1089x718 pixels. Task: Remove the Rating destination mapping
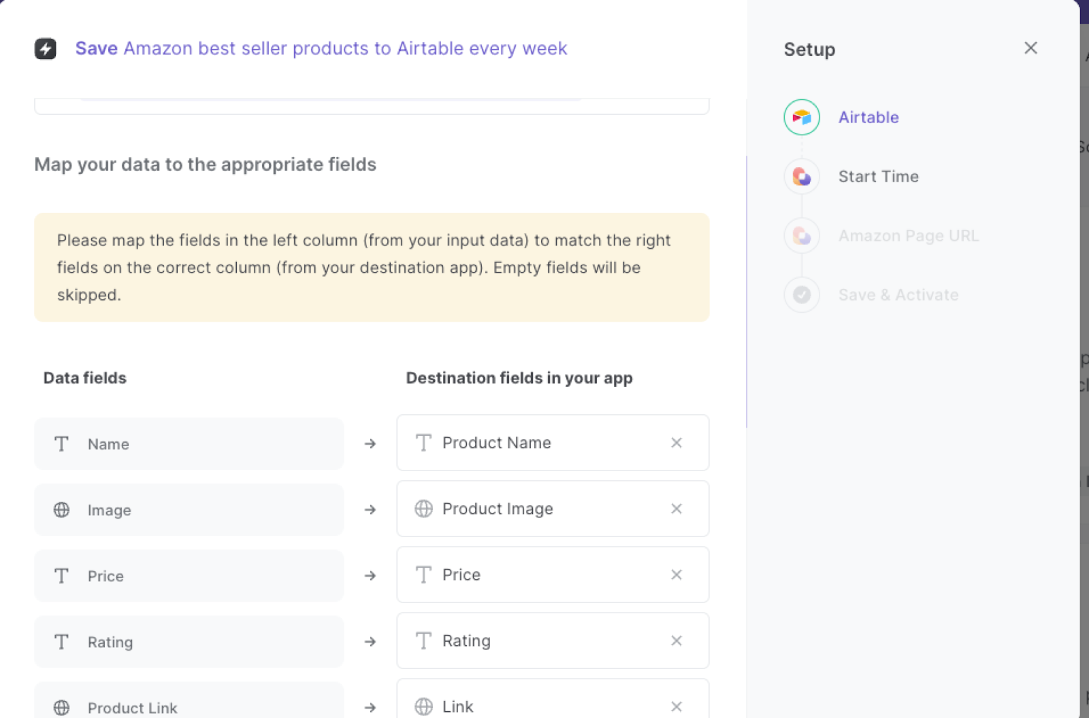pos(677,640)
